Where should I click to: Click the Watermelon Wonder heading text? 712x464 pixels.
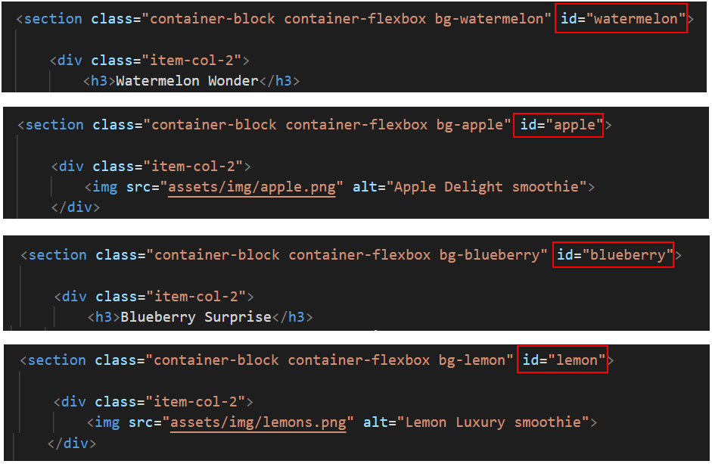click(x=187, y=81)
